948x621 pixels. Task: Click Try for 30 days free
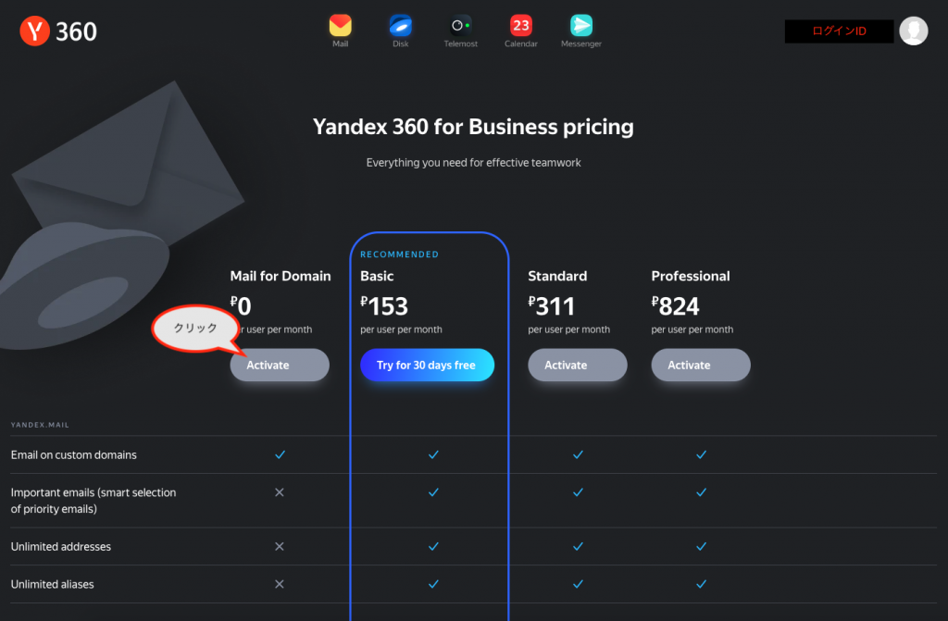pos(427,365)
